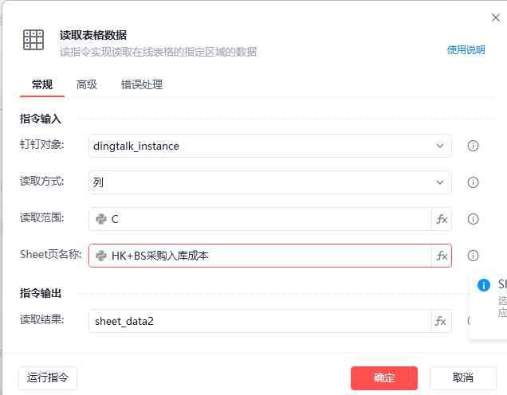Image resolution: width=507 pixels, height=395 pixels.
Task: Click the red 确定 button
Action: pyautogui.click(x=384, y=378)
